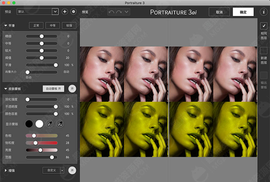Click the 阈值 value 20
The width and height of the screenshot is (270, 182).
click(x=67, y=58)
